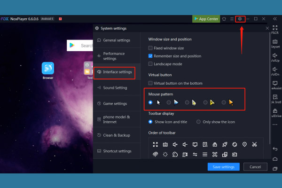Click the red notification icon beside Android 5
Image resolution: width=282 pixels, height=188 pixels.
click(x=61, y=19)
